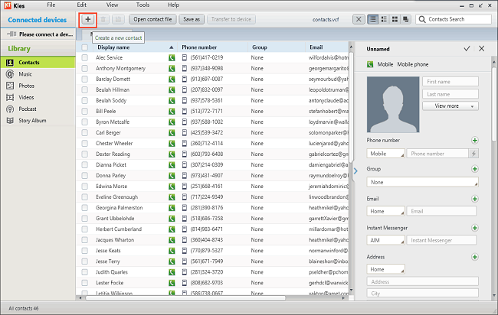This screenshot has height=315, width=498.
Task: Open the Help menu
Action: (x=173, y=5)
